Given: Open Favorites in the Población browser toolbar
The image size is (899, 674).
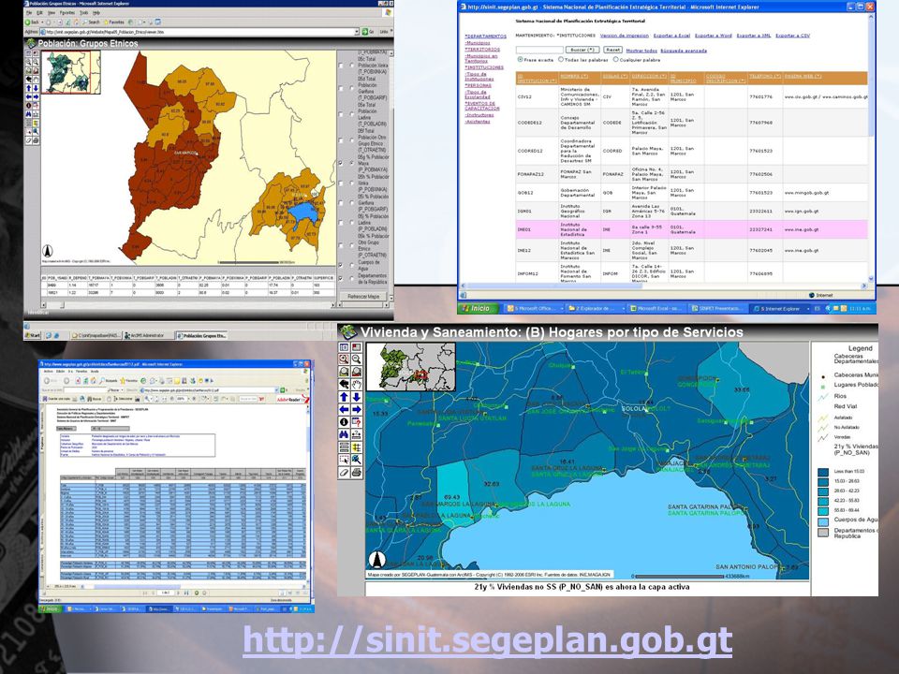Looking at the screenshot, I should (x=114, y=22).
